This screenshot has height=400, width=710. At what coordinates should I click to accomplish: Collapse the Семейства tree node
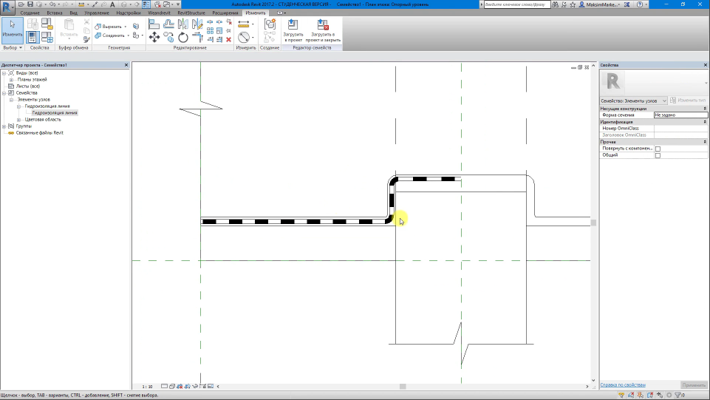[x=4, y=93]
